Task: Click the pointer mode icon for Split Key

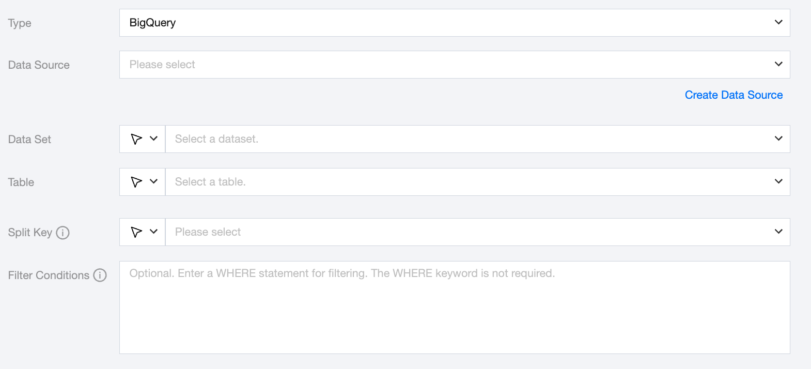Action: [x=136, y=232]
